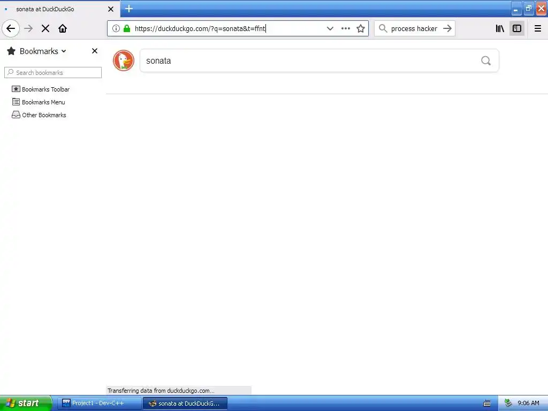Submit the process hacker search arrow
Viewport: 548px width, 411px height.
coord(447,28)
